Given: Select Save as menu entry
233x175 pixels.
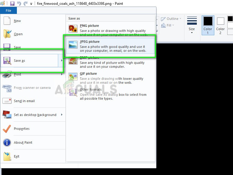Looking at the screenshot, I should 30,61.
